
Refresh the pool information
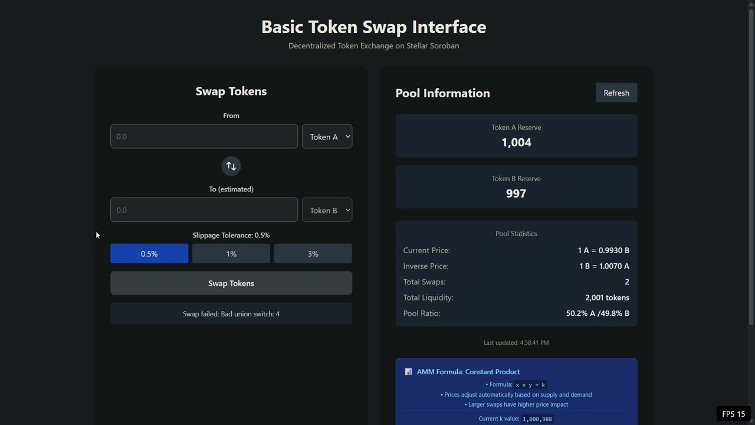(x=616, y=93)
